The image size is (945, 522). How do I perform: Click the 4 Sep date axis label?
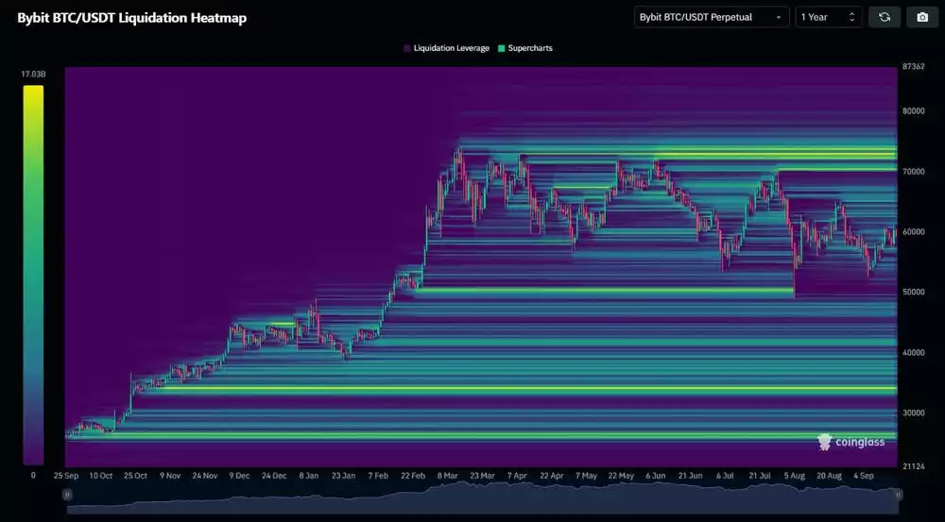tap(863, 476)
